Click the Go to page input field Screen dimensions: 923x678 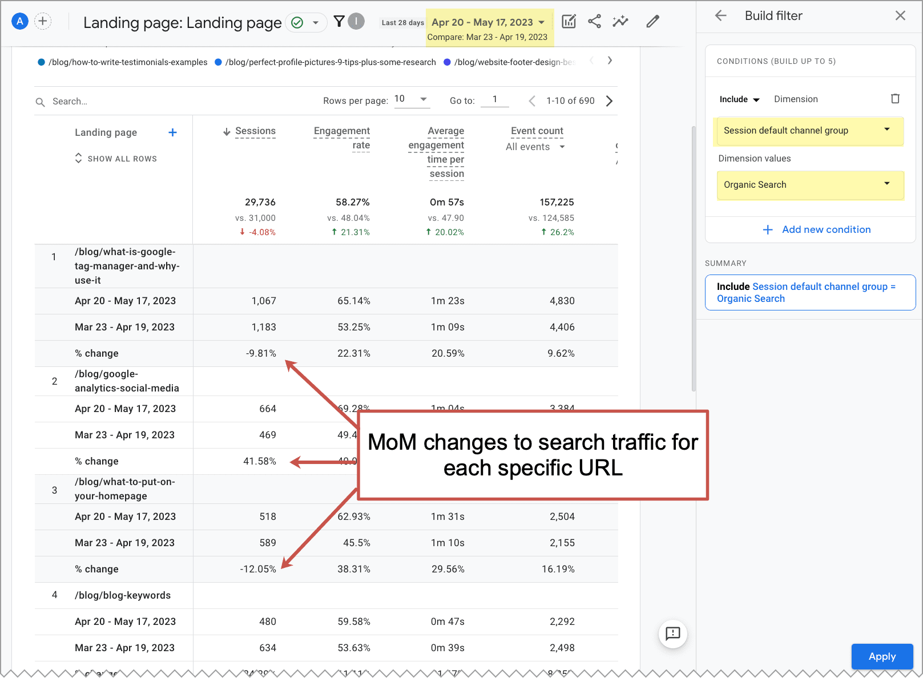(x=494, y=99)
